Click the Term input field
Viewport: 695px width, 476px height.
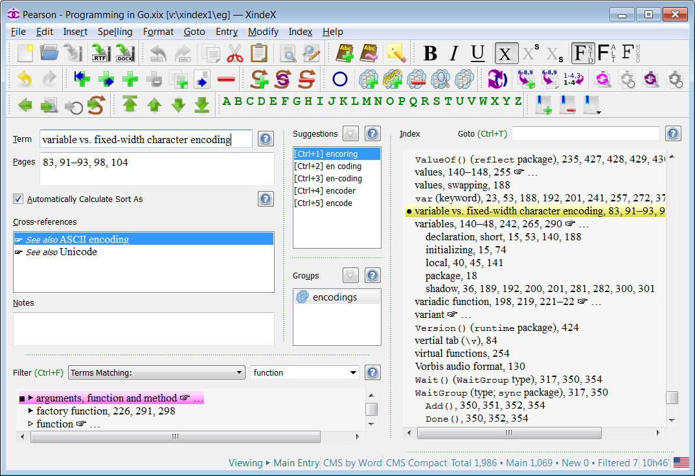pyautogui.click(x=146, y=139)
